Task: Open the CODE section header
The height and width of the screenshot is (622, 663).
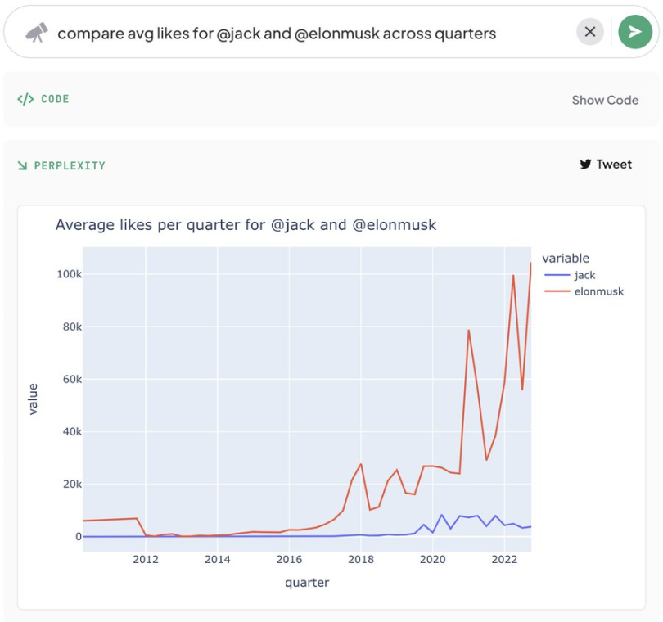Action: pos(55,99)
